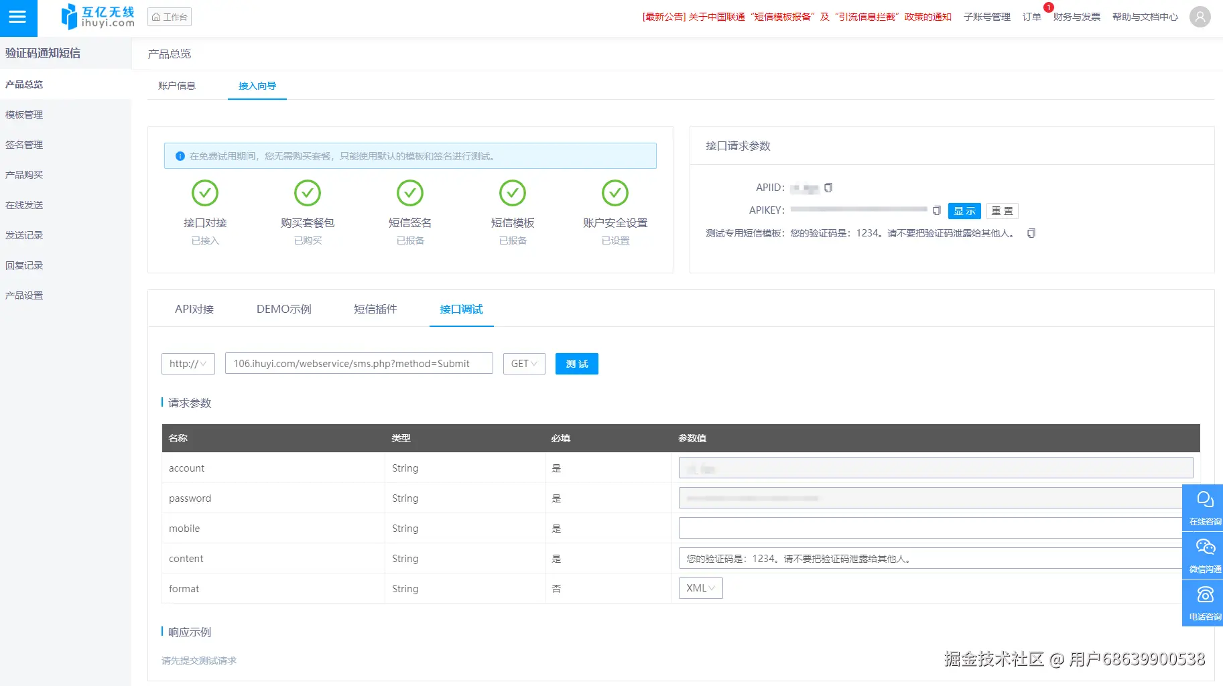Focus the account parameter value field
Image resolution: width=1223 pixels, height=686 pixels.
[936, 468]
